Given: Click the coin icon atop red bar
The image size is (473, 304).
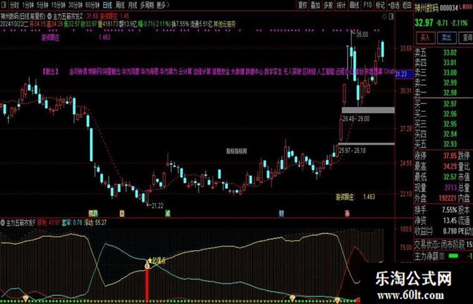Looking at the screenshot, I should [147, 266].
